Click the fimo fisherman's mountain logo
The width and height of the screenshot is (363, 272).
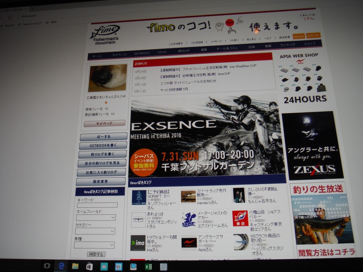coord(105,34)
